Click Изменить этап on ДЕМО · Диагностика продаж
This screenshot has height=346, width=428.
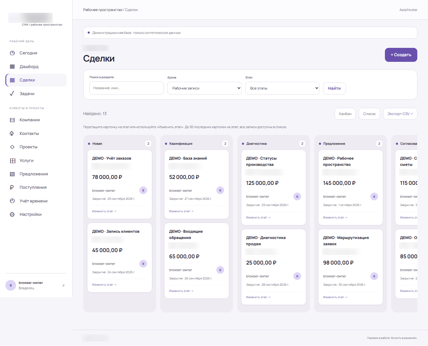point(258,297)
